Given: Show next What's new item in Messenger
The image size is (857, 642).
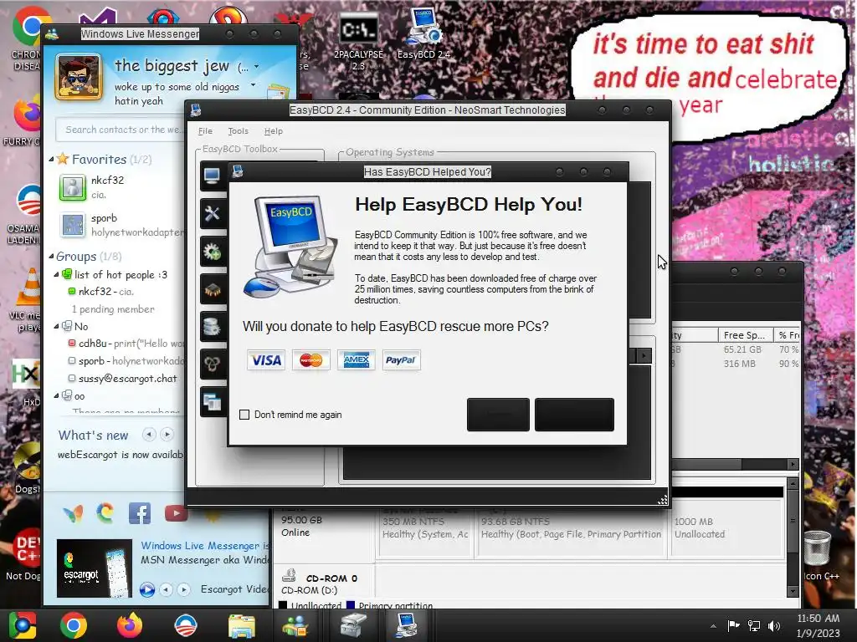Looking at the screenshot, I should pyautogui.click(x=167, y=435).
